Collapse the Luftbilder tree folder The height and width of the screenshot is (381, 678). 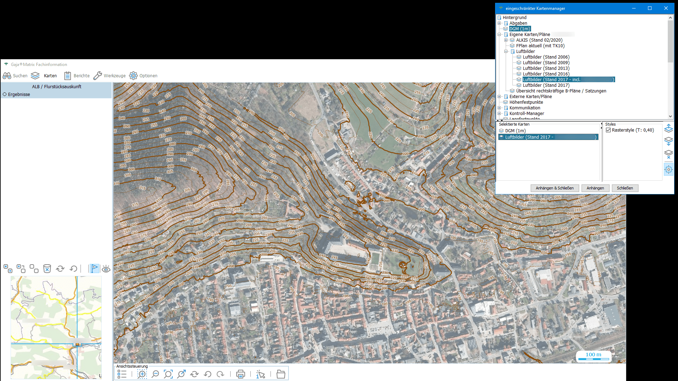pyautogui.click(x=506, y=52)
